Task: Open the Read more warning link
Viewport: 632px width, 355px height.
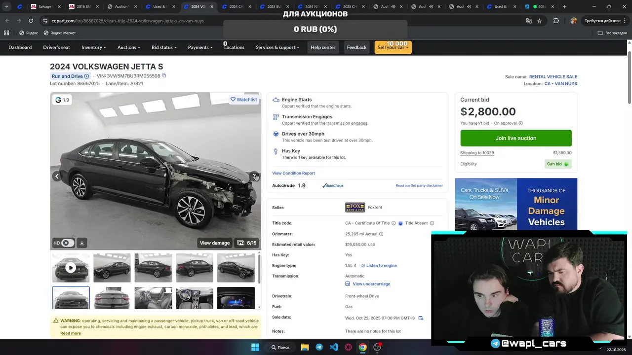Action: 71,333
